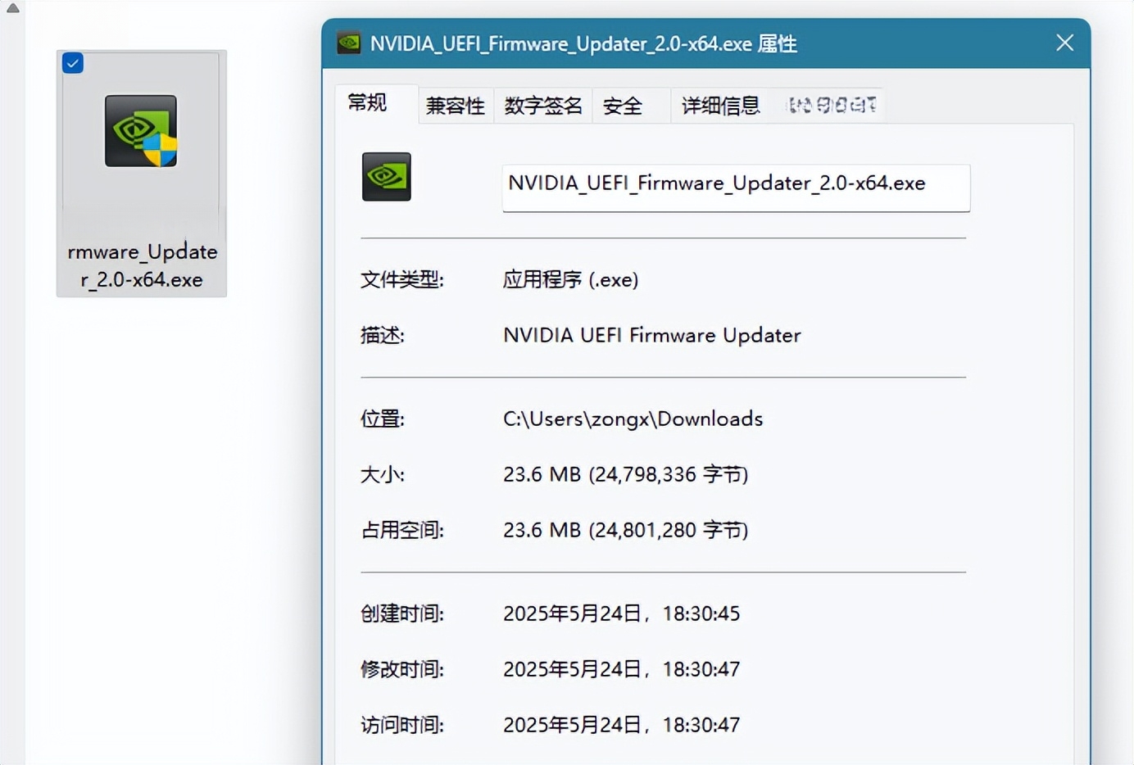Viewport: 1134px width, 765px height.
Task: Click the size value 24,798,336 字节
Action: pos(625,475)
